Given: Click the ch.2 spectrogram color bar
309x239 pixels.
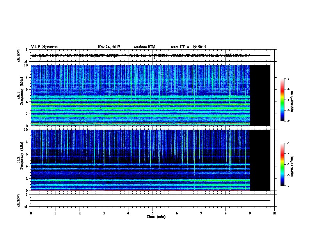Looking at the screenshot, I should [282, 164].
